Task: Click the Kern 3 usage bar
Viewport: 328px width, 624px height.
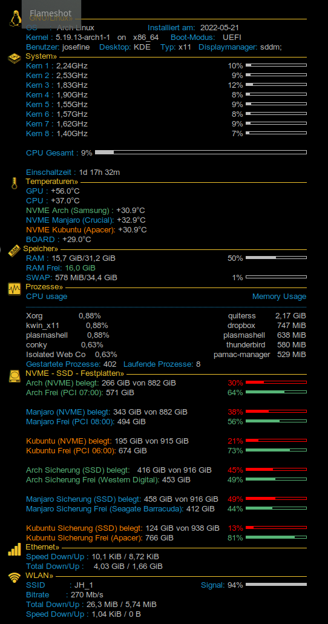Action: point(276,84)
